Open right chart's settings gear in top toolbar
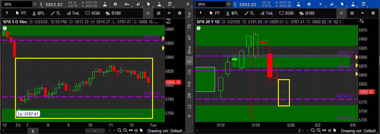Screen dimensions: 380x134 click(x=309, y=4)
